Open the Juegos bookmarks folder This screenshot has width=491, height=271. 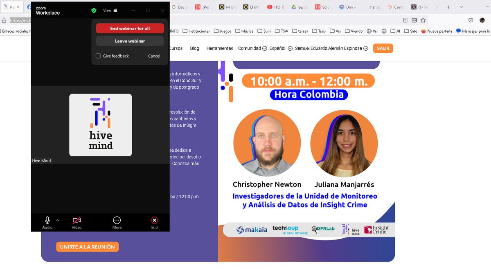(x=223, y=31)
